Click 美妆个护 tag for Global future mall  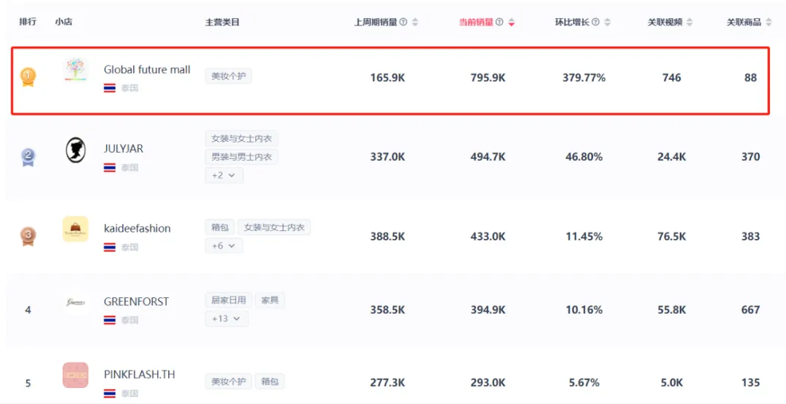click(x=228, y=76)
